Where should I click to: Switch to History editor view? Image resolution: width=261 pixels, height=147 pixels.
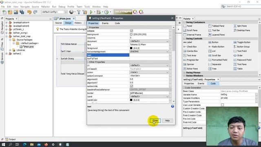[78, 23]
